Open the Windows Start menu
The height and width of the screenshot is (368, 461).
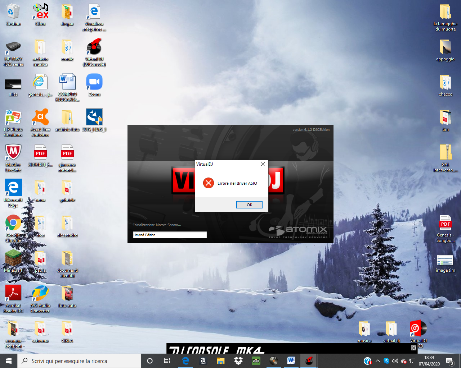9,361
